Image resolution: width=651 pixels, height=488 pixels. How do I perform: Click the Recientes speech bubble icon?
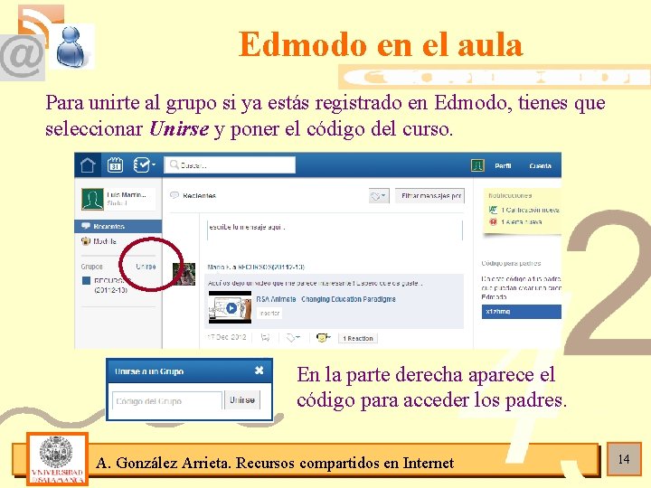[175, 195]
